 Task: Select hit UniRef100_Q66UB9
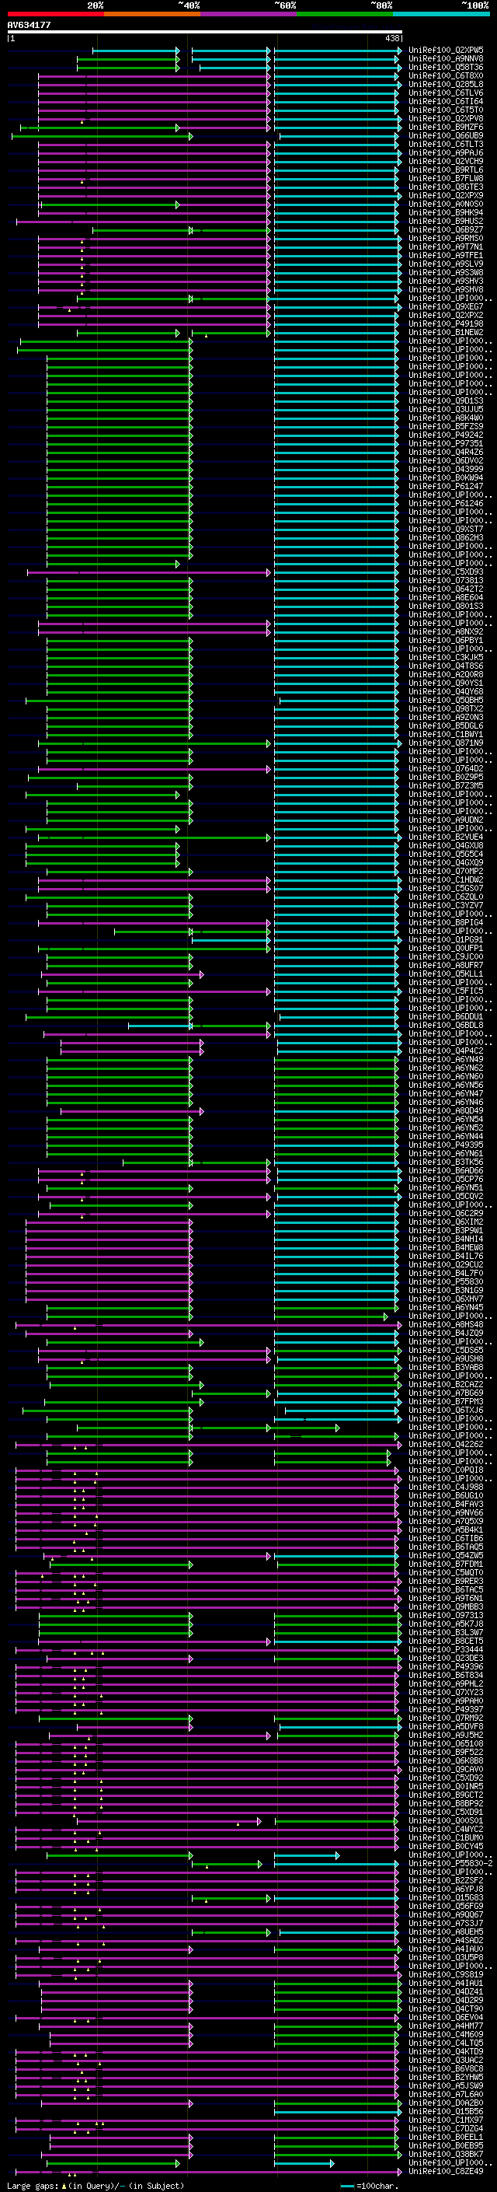(x=445, y=135)
